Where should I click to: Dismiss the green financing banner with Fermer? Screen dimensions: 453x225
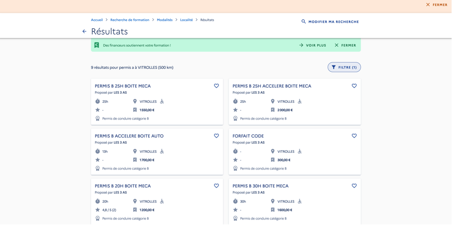pyautogui.click(x=345, y=45)
